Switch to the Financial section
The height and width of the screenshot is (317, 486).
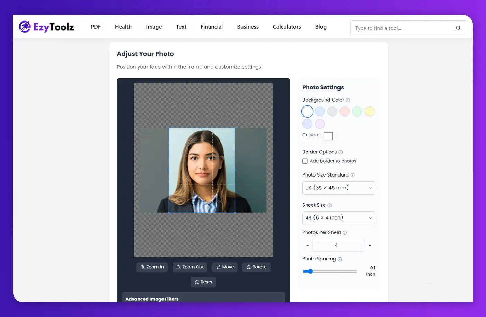click(x=211, y=27)
